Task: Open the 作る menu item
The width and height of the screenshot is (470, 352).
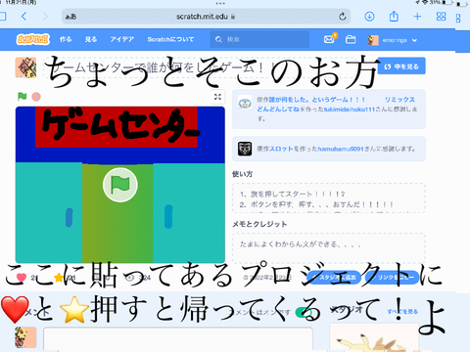Action: pyautogui.click(x=66, y=39)
